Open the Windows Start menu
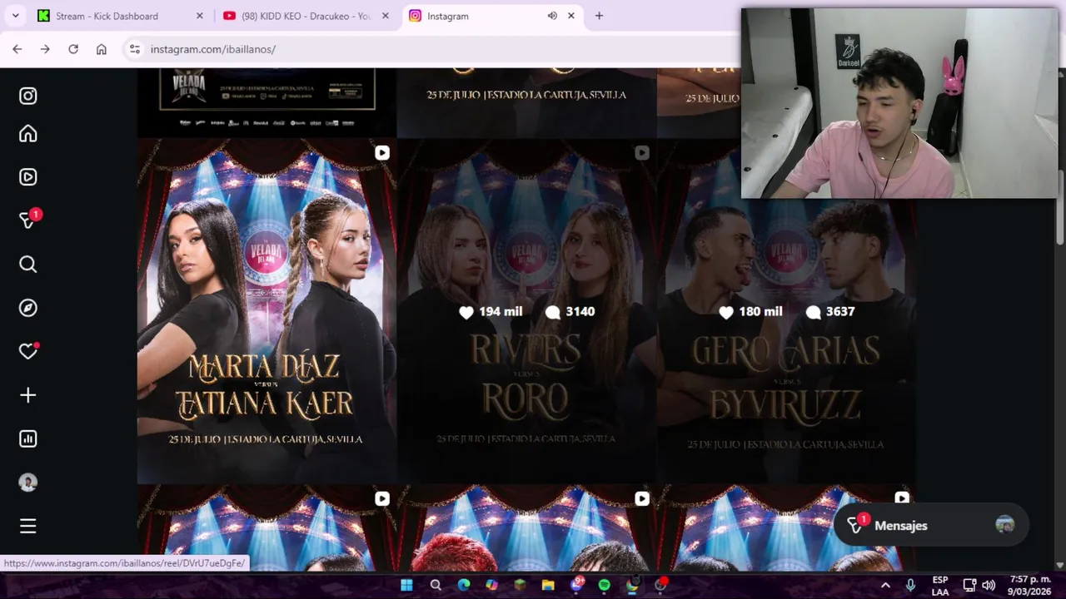Screen dimensions: 1066x599 [x=406, y=585]
